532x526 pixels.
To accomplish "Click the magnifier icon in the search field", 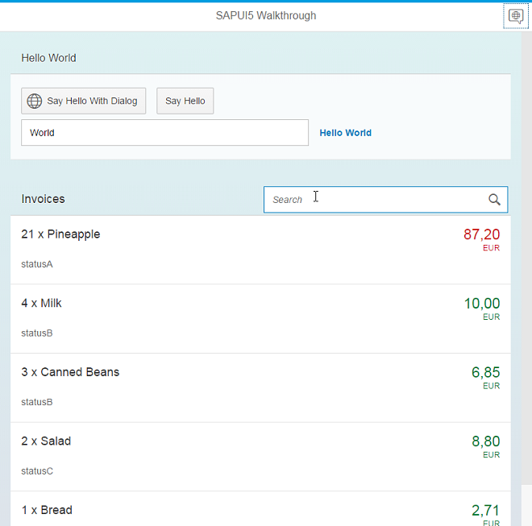I will click(x=494, y=200).
